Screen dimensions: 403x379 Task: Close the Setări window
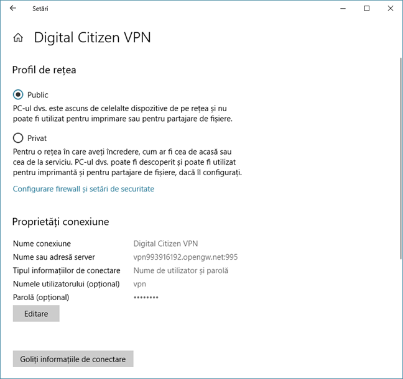click(391, 9)
